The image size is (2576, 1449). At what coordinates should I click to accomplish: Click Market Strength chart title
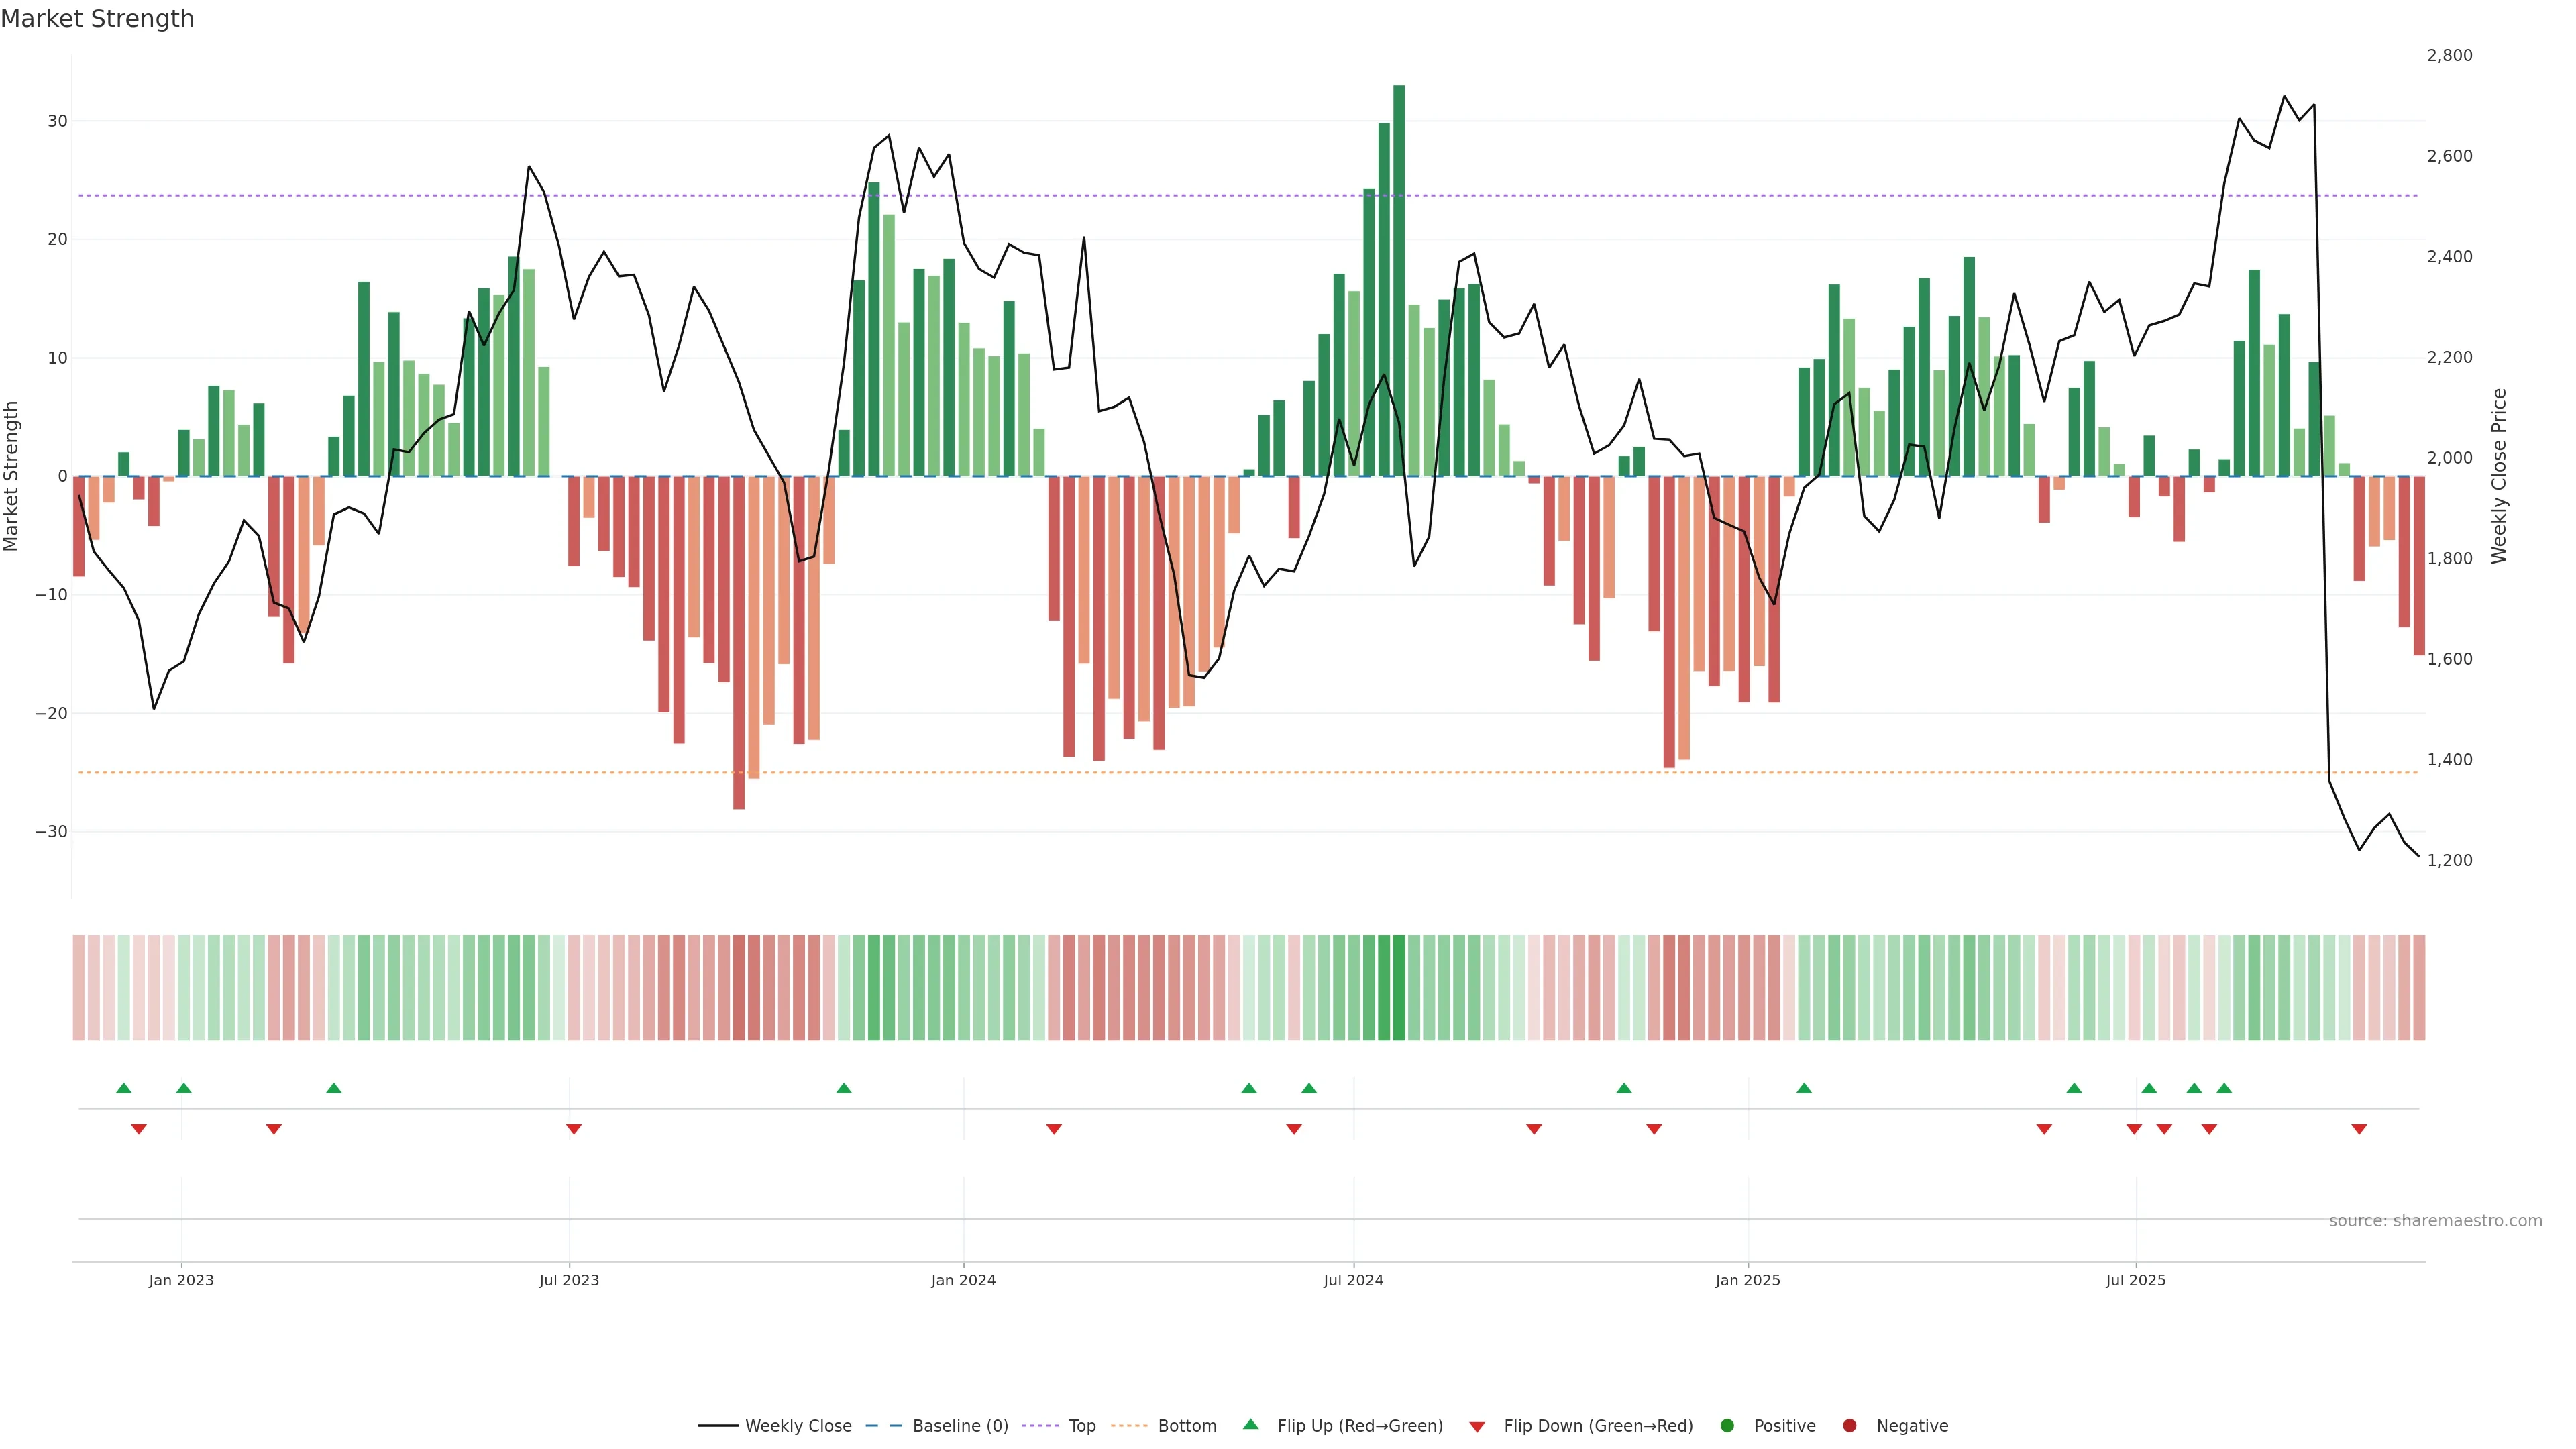pyautogui.click(x=97, y=19)
